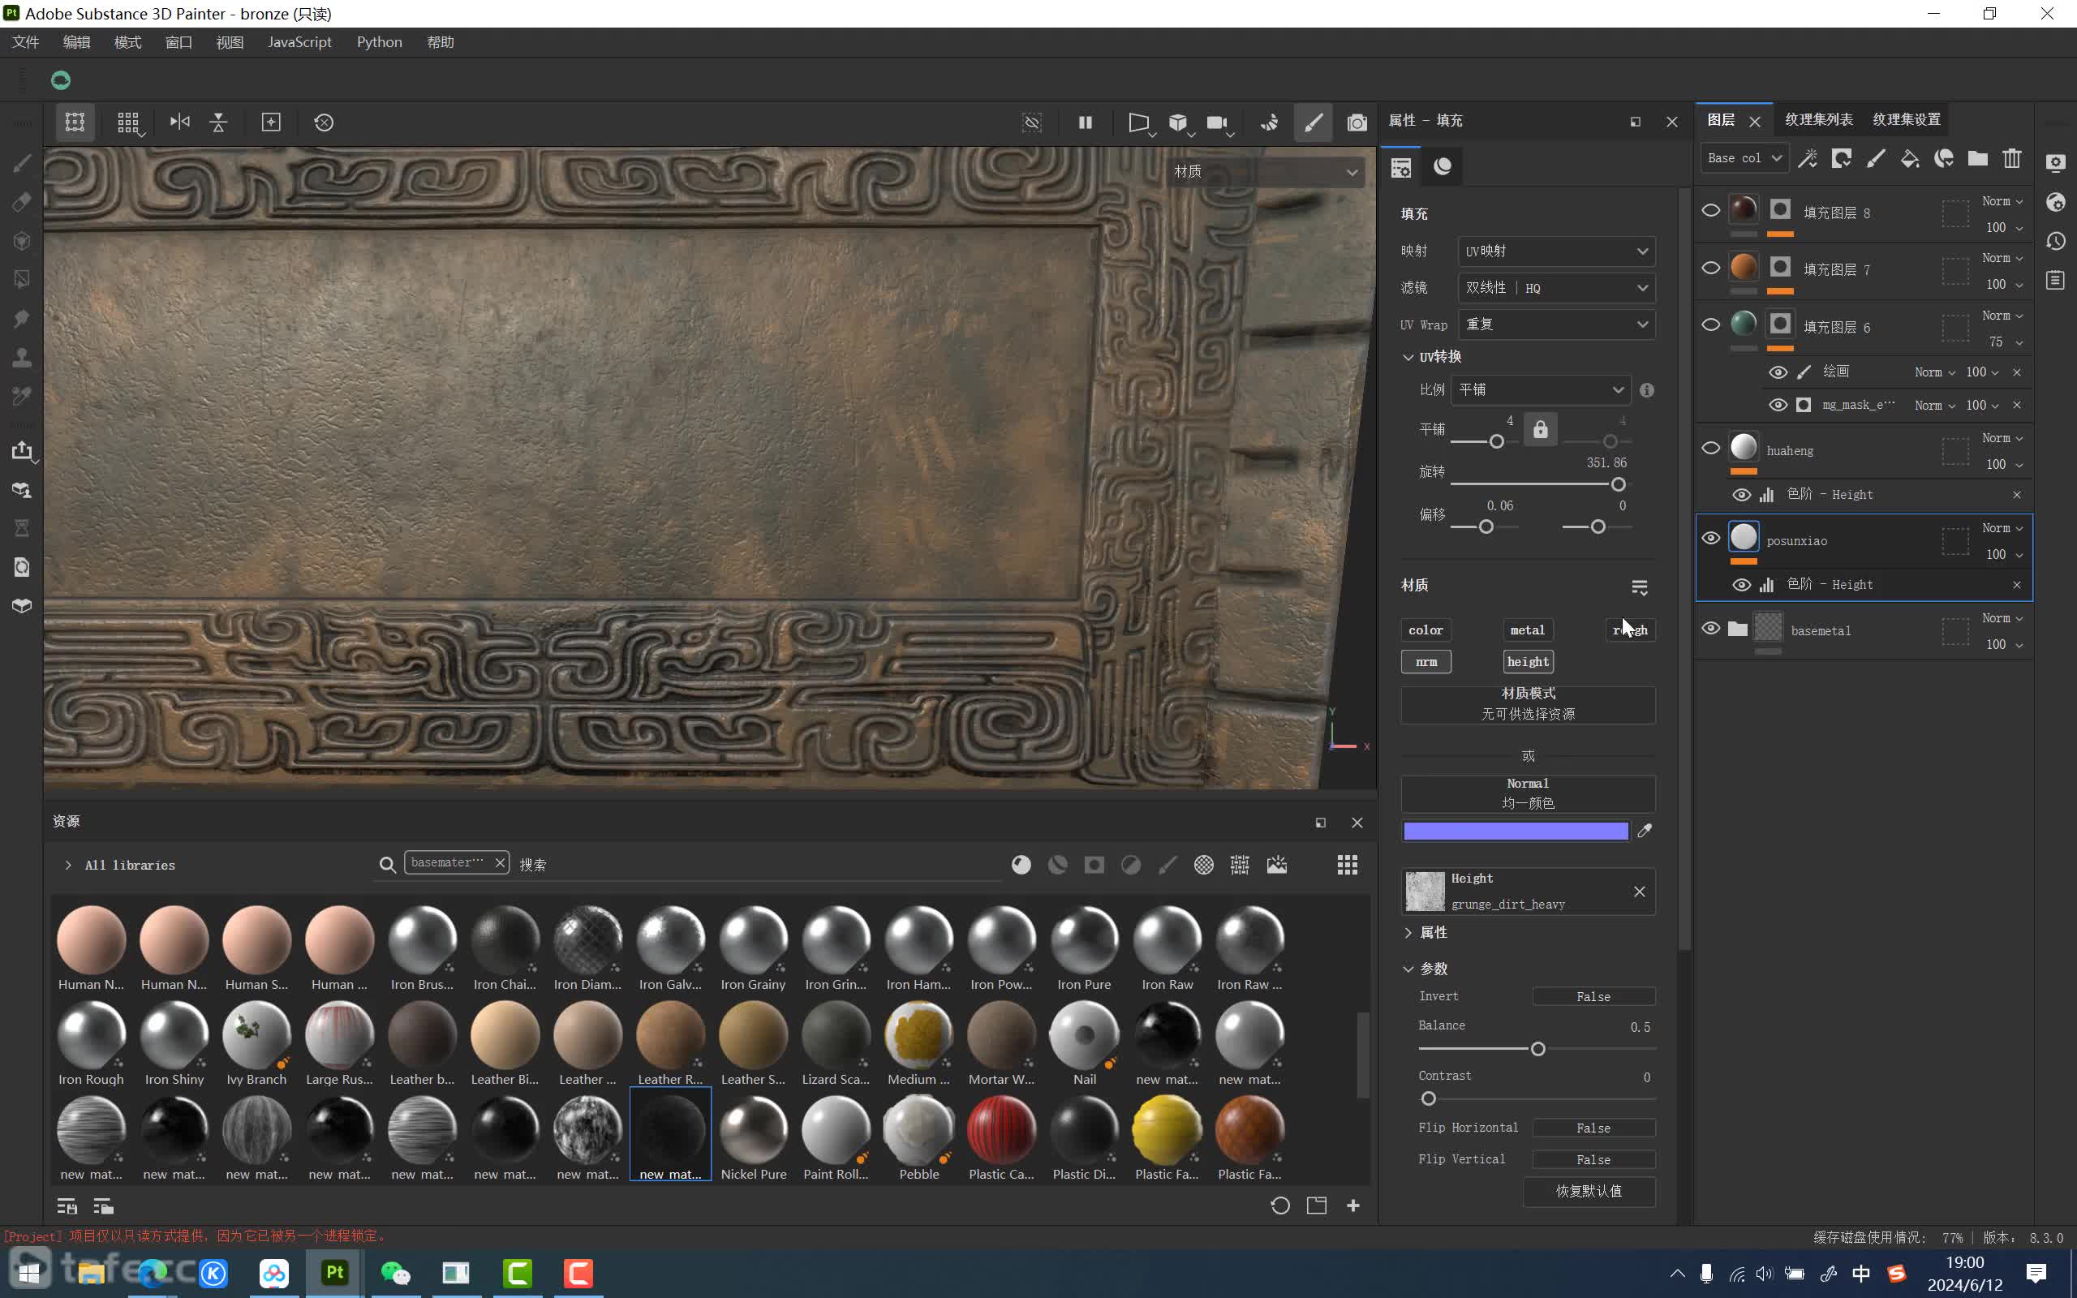Hide layer 填充图层 8

(x=1709, y=211)
